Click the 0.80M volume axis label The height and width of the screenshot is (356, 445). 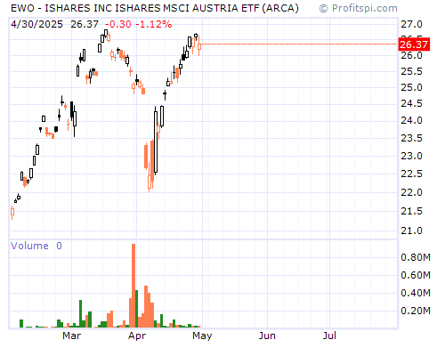point(416,257)
